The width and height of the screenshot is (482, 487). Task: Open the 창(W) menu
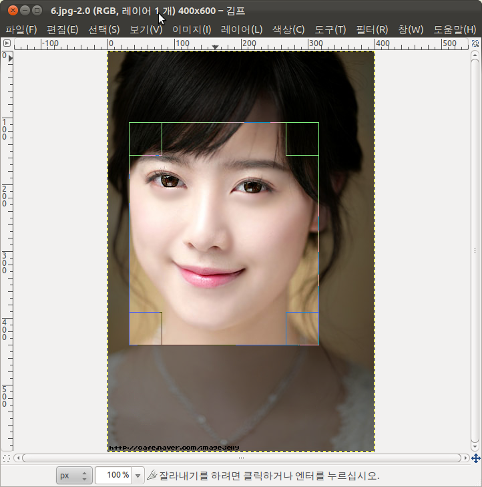pos(411,29)
